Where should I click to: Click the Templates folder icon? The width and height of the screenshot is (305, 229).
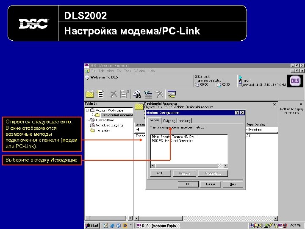[92, 130]
